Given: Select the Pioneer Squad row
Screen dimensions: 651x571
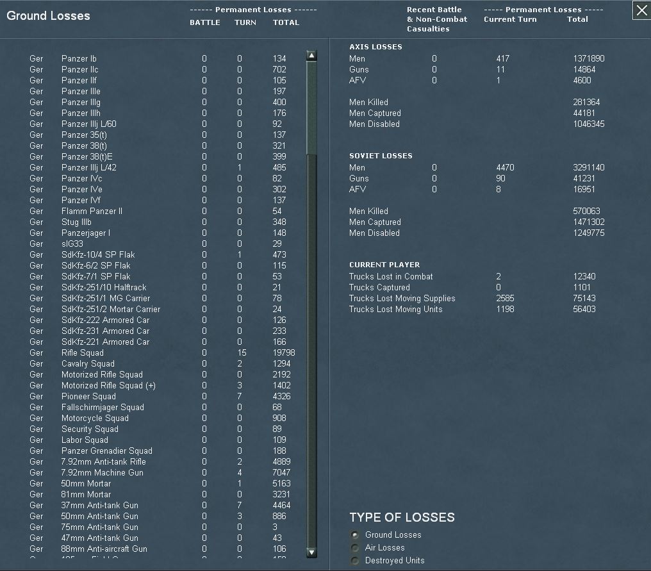Looking at the screenshot, I should pos(162,397).
